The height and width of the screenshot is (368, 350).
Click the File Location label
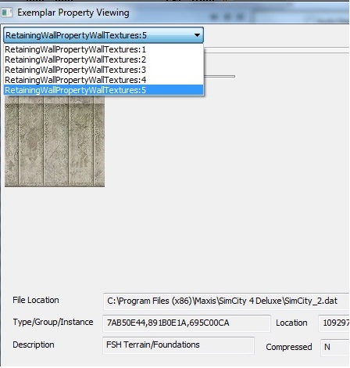[36, 300]
